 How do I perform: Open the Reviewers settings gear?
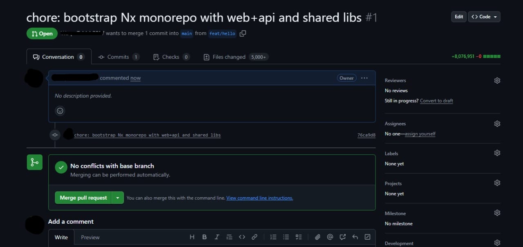pos(497,80)
